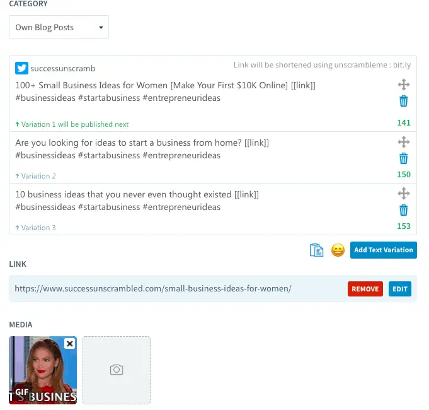This screenshot has width=429, height=410.
Task: Click the character count 150
Action: (404, 175)
